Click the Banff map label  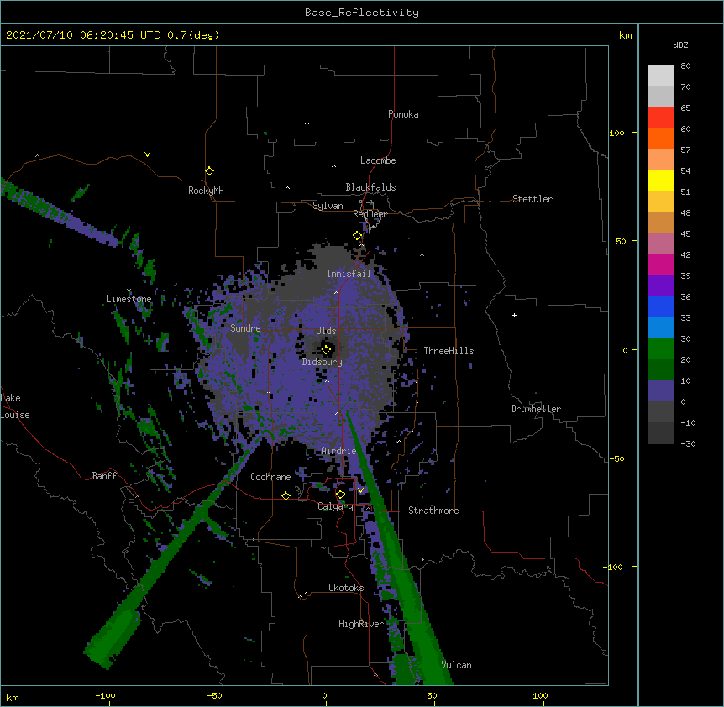(x=104, y=476)
